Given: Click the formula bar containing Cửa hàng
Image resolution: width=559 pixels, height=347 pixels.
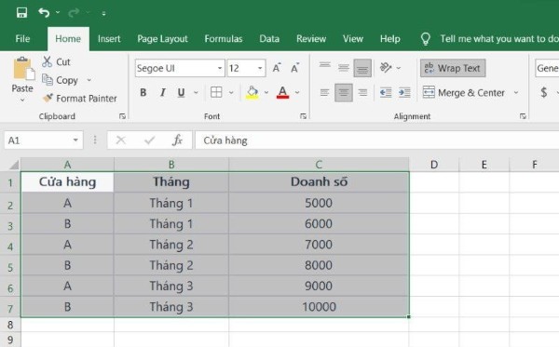Looking at the screenshot, I should 376,140.
